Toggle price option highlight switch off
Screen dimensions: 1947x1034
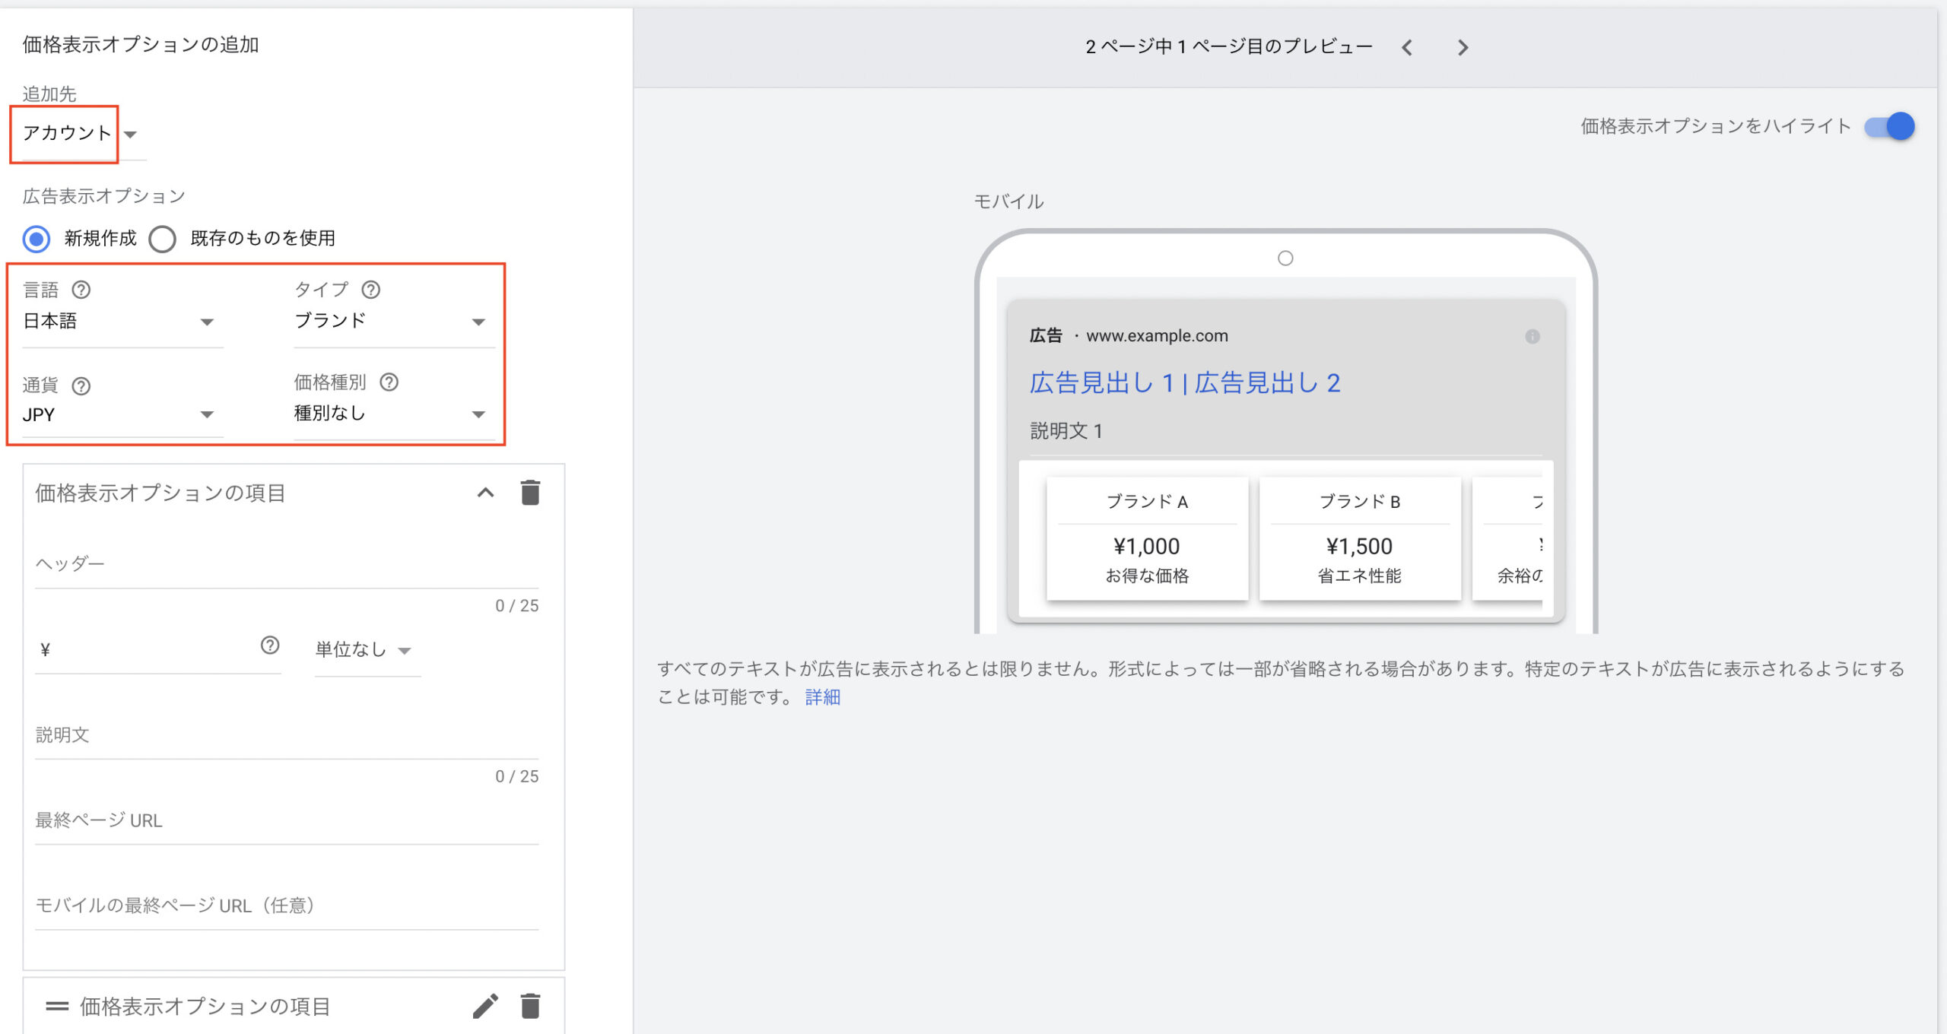tap(1890, 126)
